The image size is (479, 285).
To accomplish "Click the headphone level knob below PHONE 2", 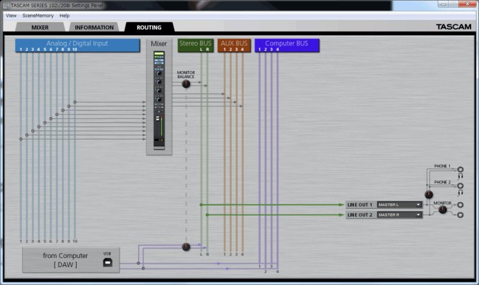I will [x=428, y=195].
